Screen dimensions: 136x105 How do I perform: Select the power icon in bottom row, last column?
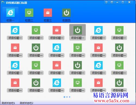(x=119, y=83)
